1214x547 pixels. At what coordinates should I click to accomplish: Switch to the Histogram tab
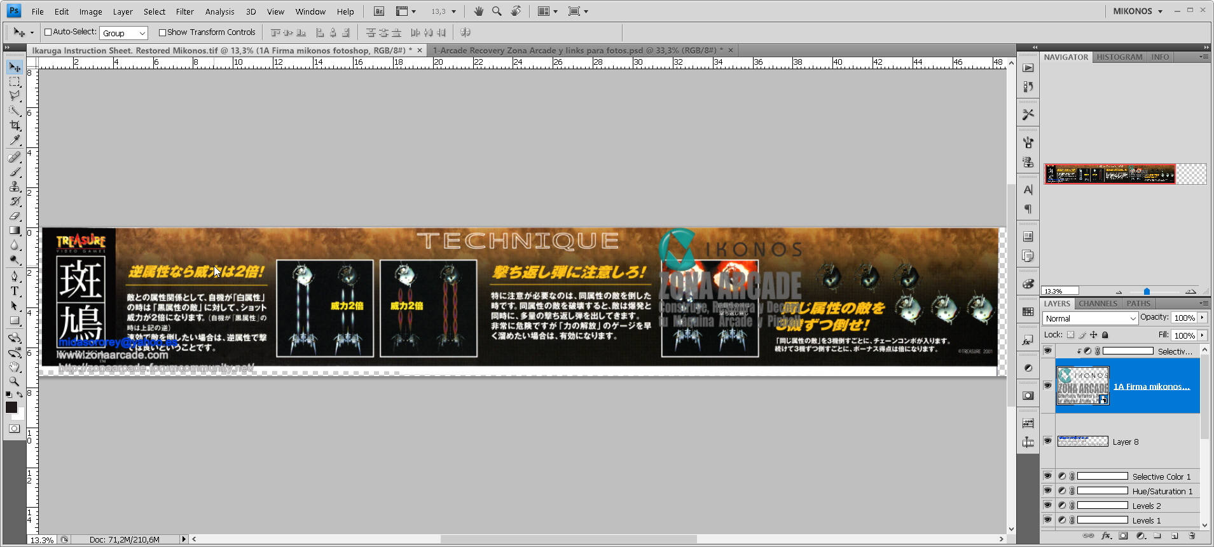coord(1119,57)
